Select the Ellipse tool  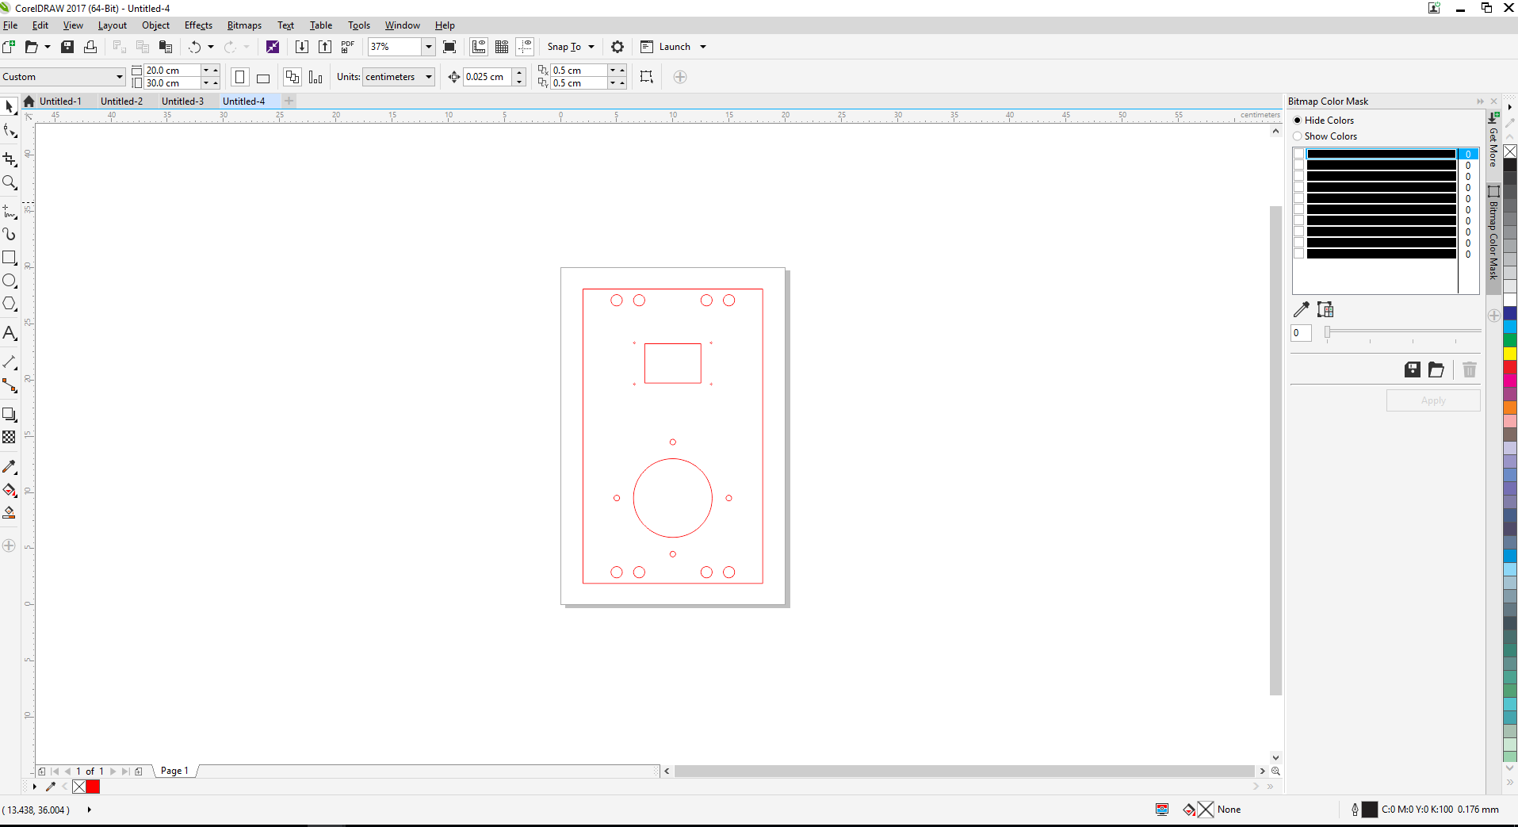(10, 281)
